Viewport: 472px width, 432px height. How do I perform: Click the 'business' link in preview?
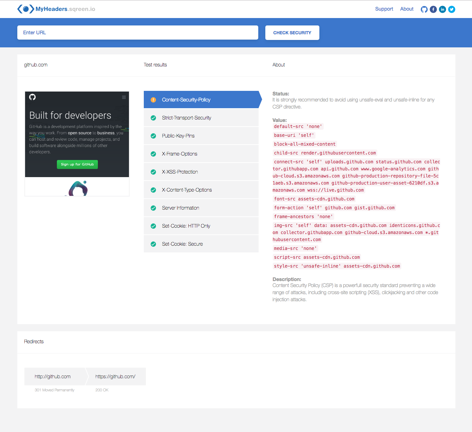[106, 133]
